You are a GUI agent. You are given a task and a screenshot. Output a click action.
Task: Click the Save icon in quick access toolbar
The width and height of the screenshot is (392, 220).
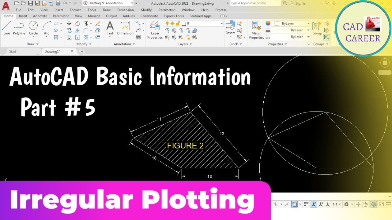tap(30, 3)
